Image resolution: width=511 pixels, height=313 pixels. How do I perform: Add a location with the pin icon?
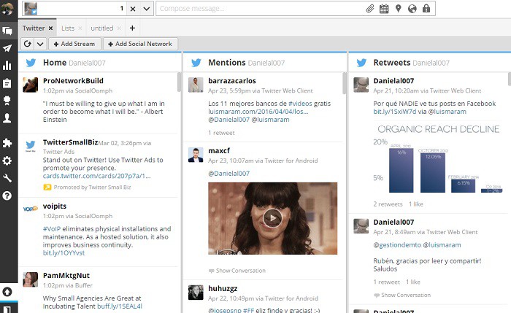(398, 9)
